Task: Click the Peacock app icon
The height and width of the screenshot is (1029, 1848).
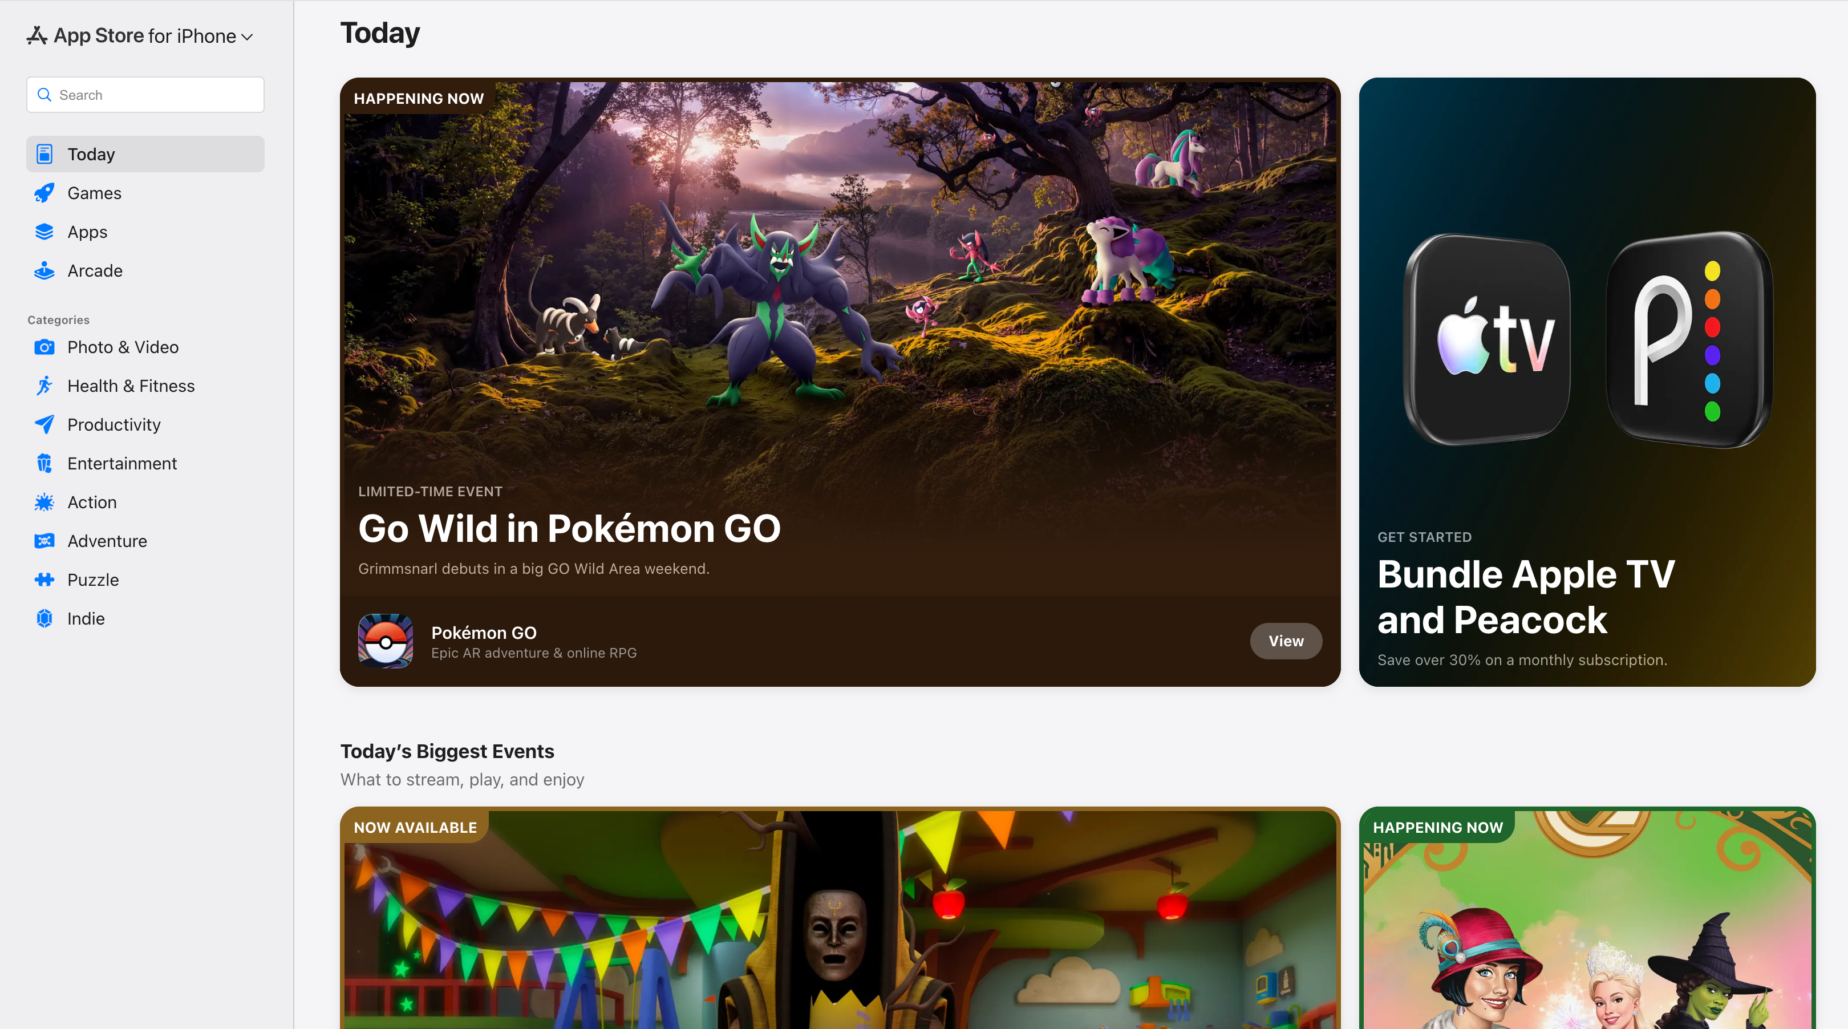Action: [1688, 339]
